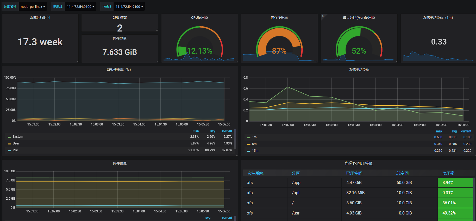
Task: Click the 87% memory gauge value
Action: tap(279, 51)
